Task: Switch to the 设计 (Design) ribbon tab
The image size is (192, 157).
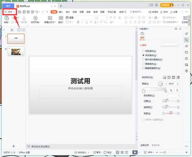Action: point(68,12)
